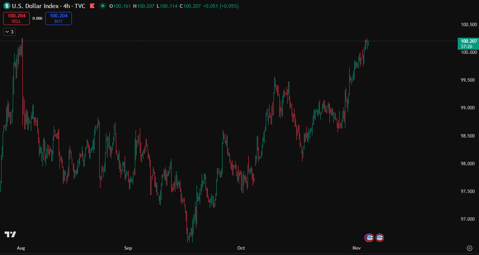The width and height of the screenshot is (479, 255).
Task: Click the Aug label on time axis
Action: pyautogui.click(x=21, y=248)
